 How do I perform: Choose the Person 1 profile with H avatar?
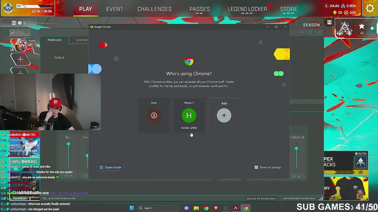point(189,115)
